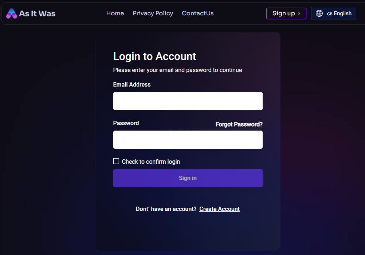Go to the Home page
Screen dimensions: 365x255
click(x=115, y=13)
